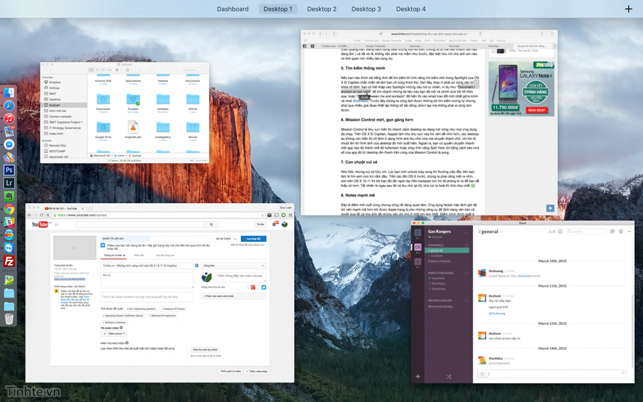Open Evernote from the Dock

pos(9,196)
